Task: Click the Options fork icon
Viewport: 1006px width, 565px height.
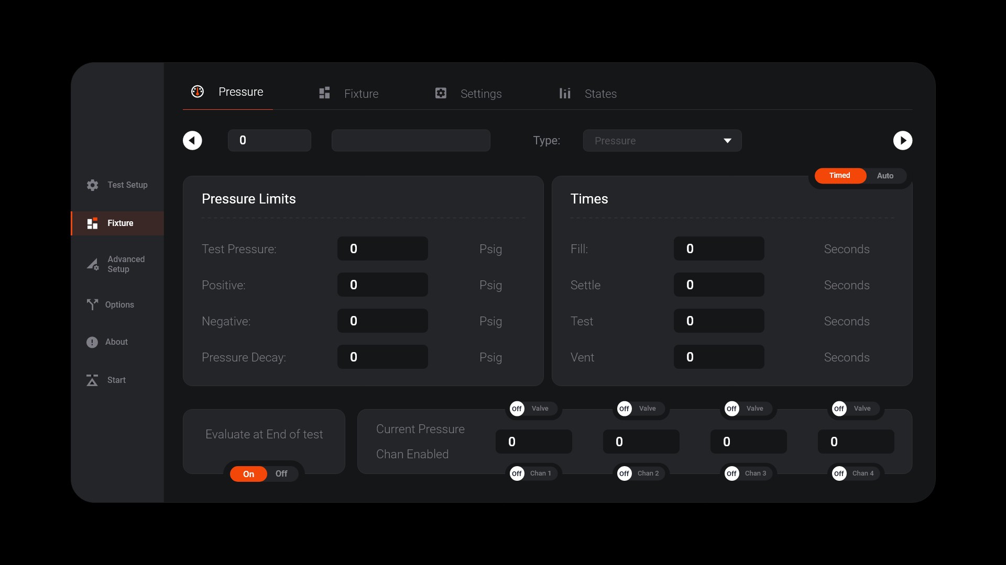Action: click(92, 304)
